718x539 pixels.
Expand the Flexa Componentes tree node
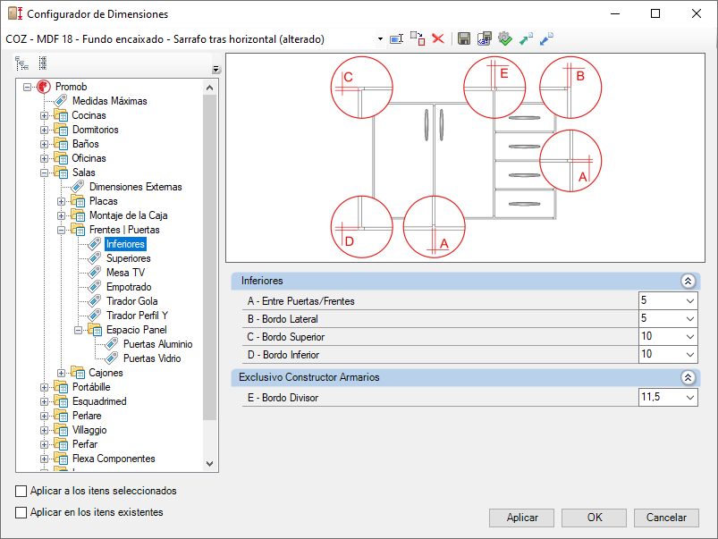44,459
